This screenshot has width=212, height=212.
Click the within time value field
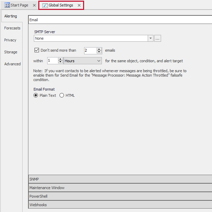[53, 61]
